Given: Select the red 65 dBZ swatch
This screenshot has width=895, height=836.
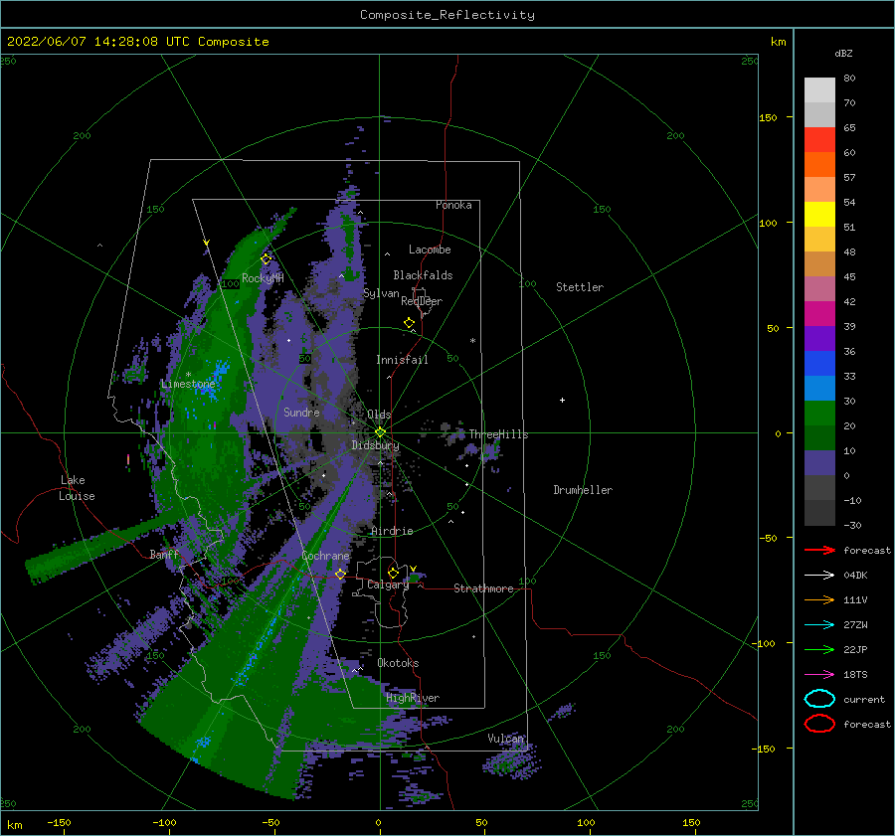Looking at the screenshot, I should 819,139.
